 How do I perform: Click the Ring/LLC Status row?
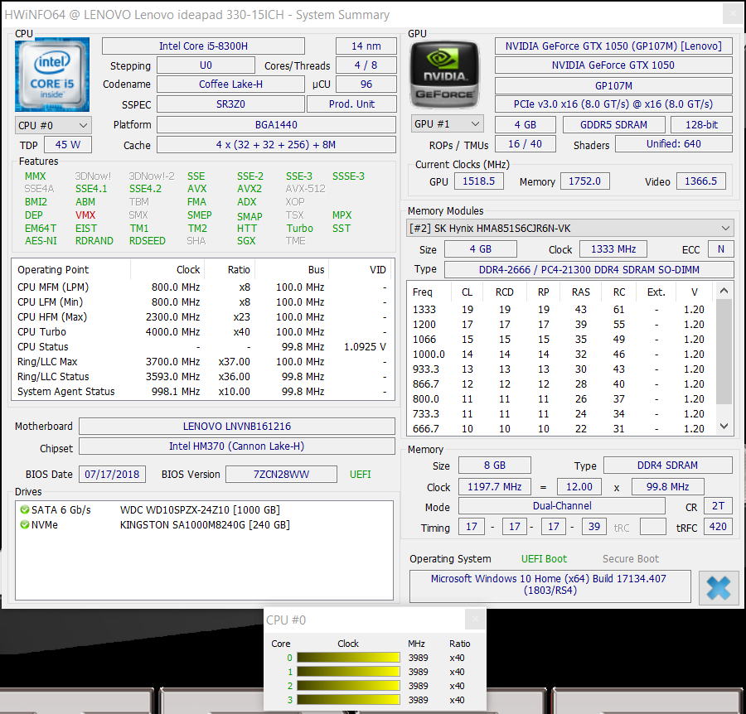(203, 377)
